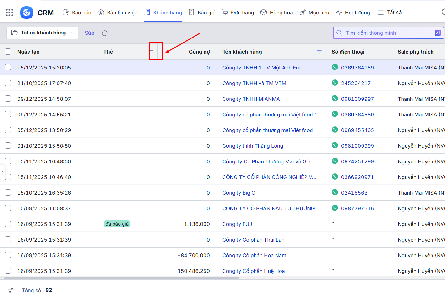Select checkbox for Công ty FUJI row
Viewport: 445px width, 296px height.
pos(8,224)
